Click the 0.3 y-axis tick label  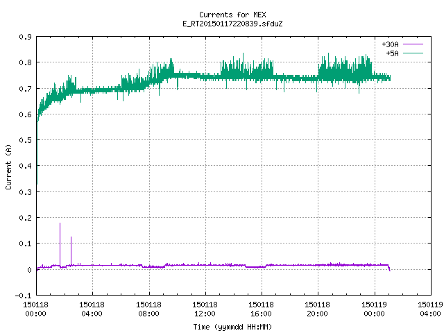click(x=25, y=192)
